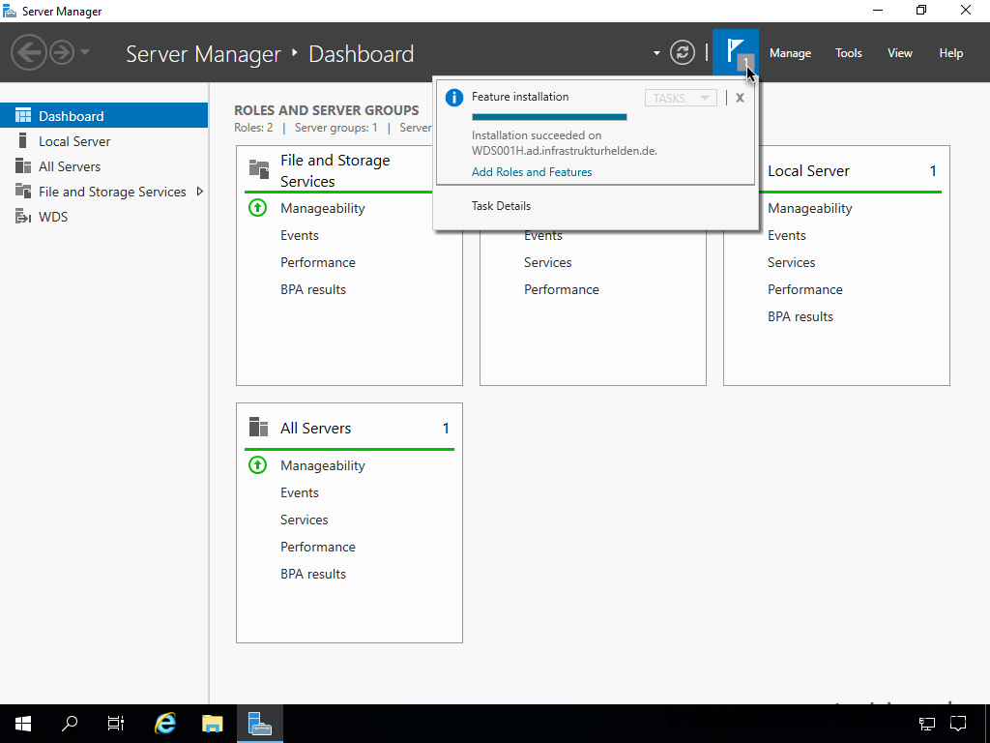
Task: Open the View menu
Action: [900, 53]
